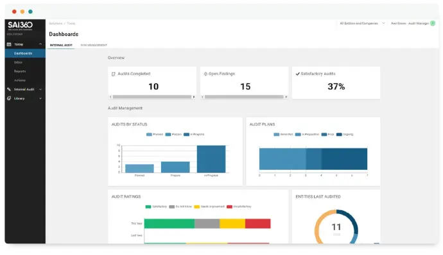443x255 pixels.
Task: Toggle the In Progress legend entry
Action: (x=194, y=135)
